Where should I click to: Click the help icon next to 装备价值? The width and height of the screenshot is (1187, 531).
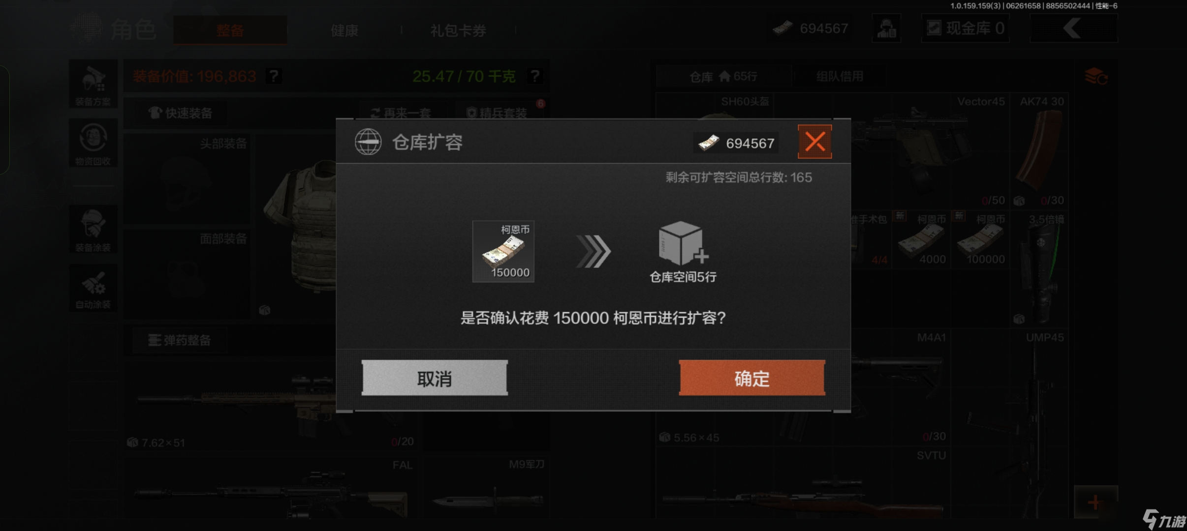[x=274, y=76]
